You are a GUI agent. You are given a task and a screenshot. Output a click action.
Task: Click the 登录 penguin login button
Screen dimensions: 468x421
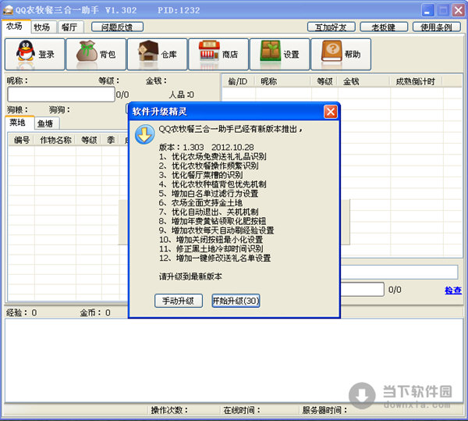[x=35, y=55]
